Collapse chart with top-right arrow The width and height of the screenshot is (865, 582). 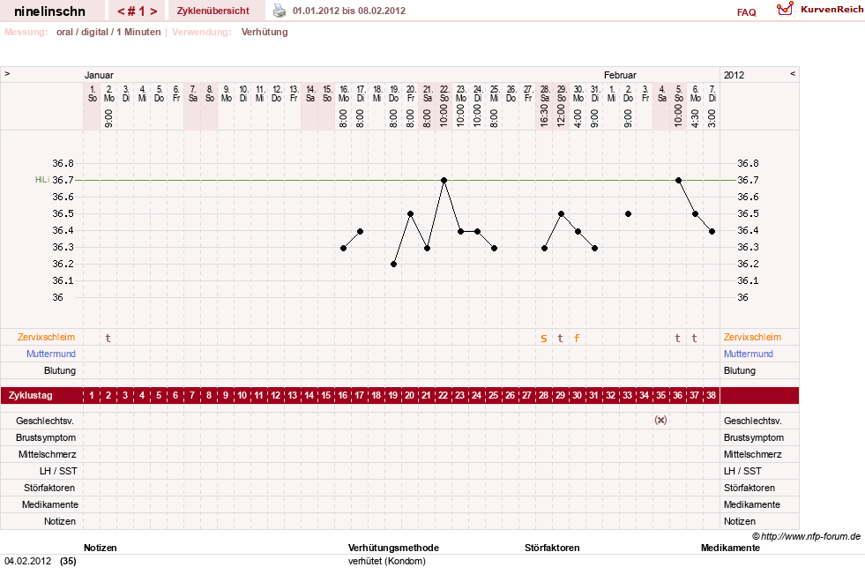pyautogui.click(x=793, y=73)
